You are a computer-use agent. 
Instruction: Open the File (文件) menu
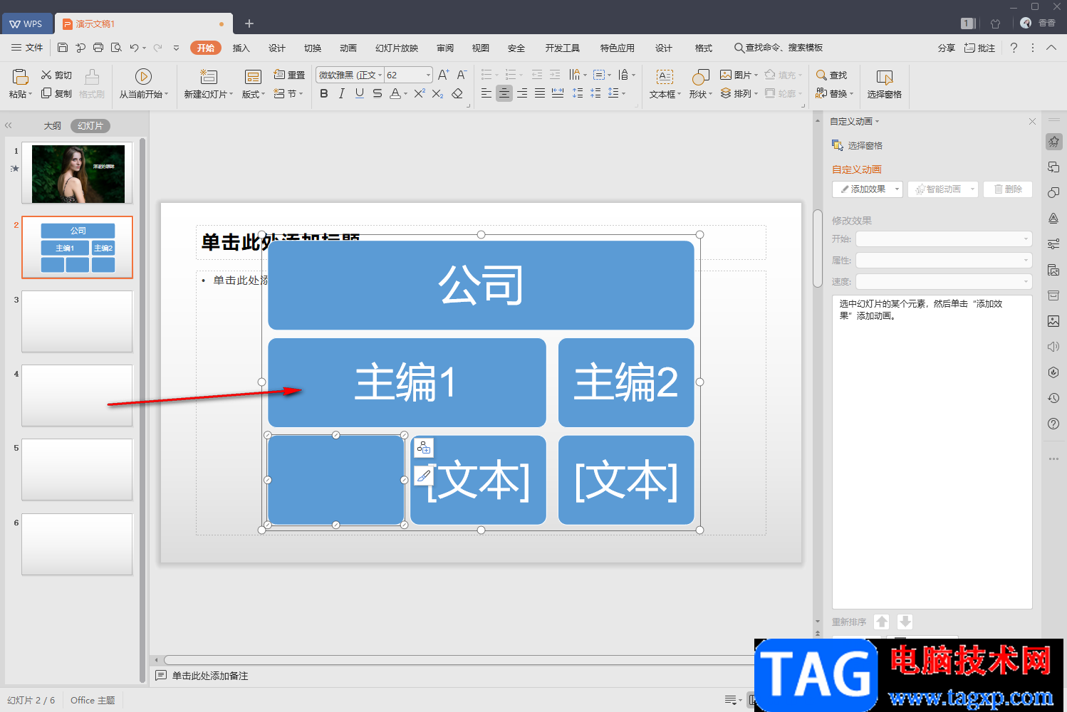click(x=28, y=48)
